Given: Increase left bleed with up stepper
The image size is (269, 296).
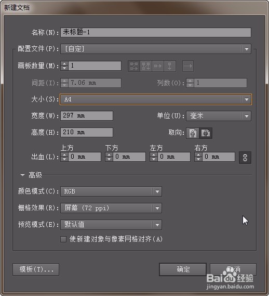Looking at the screenshot, I should (154, 155).
